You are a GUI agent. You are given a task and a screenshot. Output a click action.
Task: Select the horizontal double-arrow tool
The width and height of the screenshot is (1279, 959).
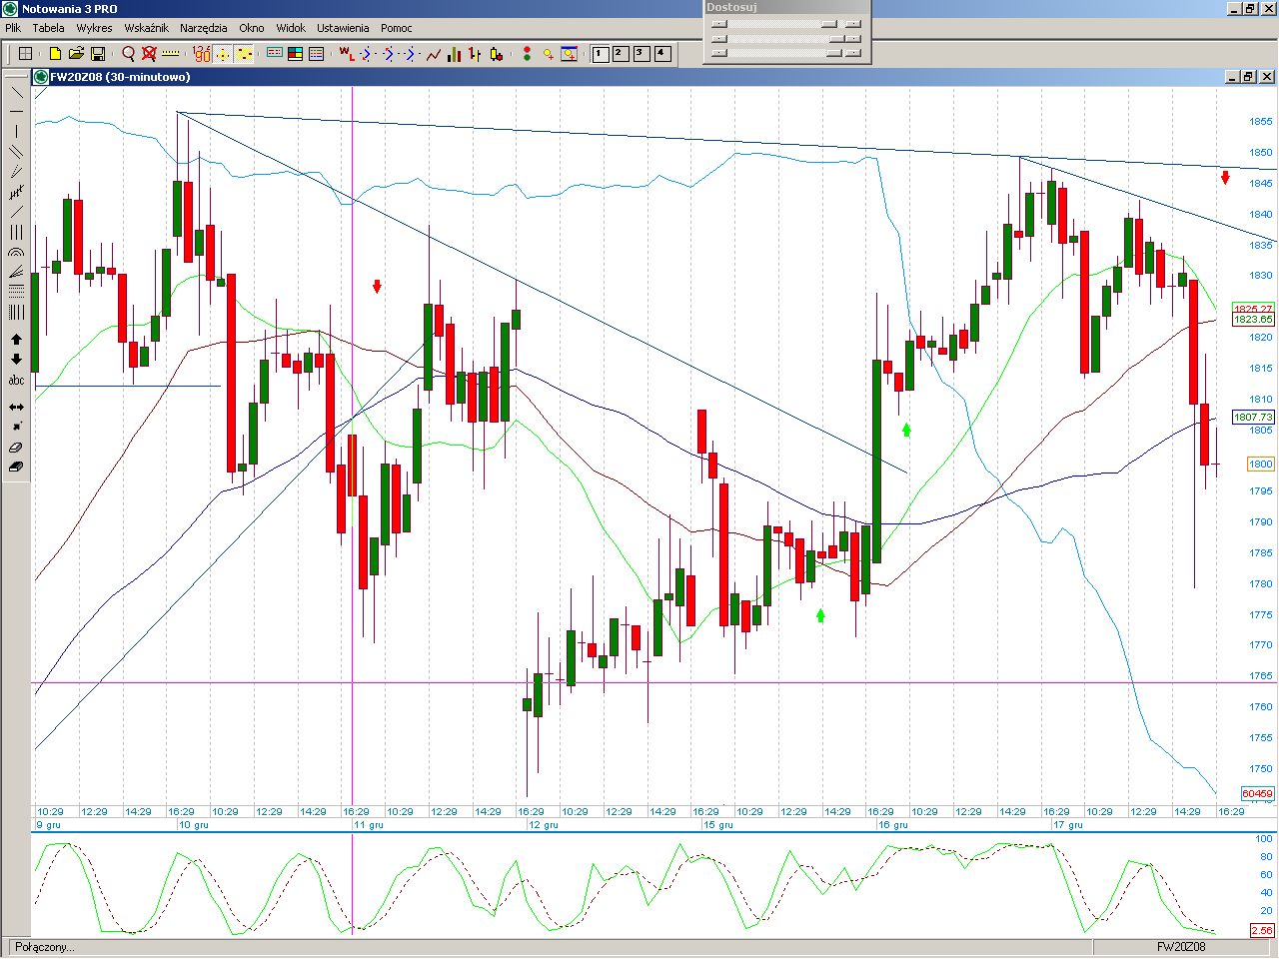tap(16, 407)
